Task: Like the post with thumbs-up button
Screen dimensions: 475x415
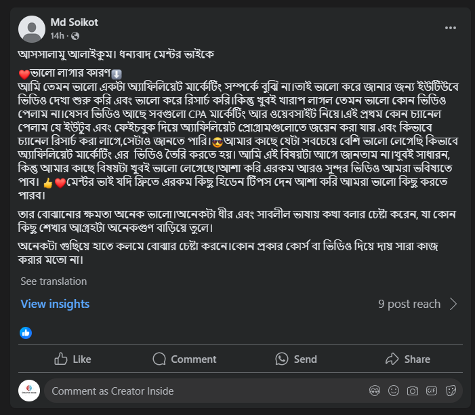Action: point(73,359)
